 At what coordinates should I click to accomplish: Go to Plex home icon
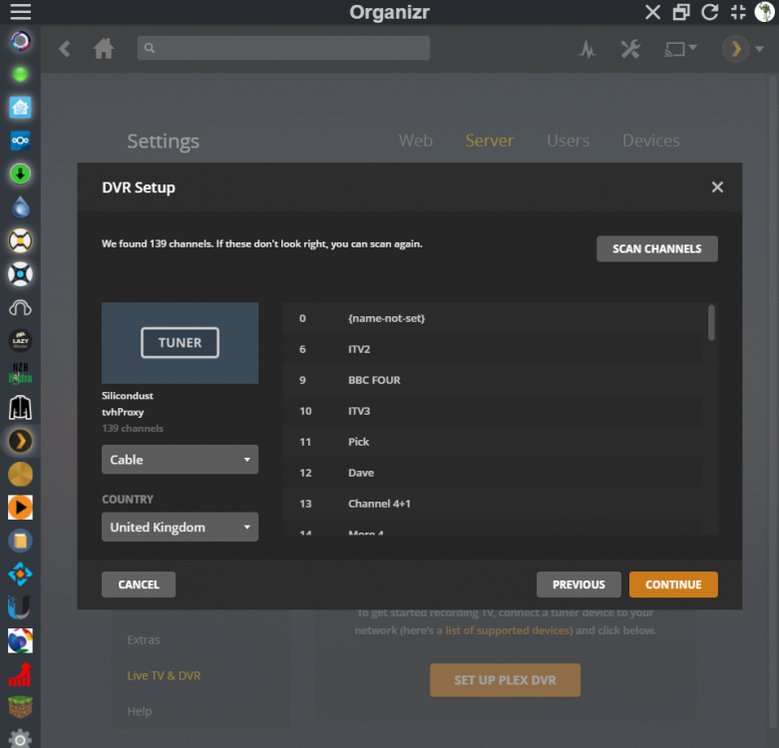[x=104, y=49]
